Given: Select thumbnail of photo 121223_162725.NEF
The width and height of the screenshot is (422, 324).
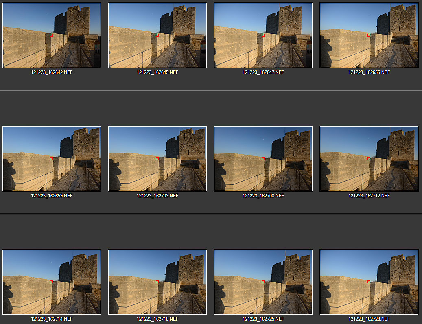Looking at the screenshot, I should (x=263, y=282).
